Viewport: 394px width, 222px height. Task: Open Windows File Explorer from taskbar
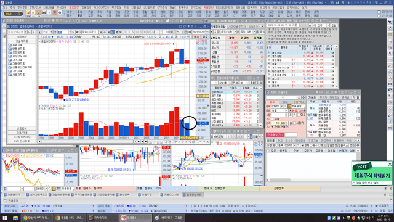(x=15, y=218)
